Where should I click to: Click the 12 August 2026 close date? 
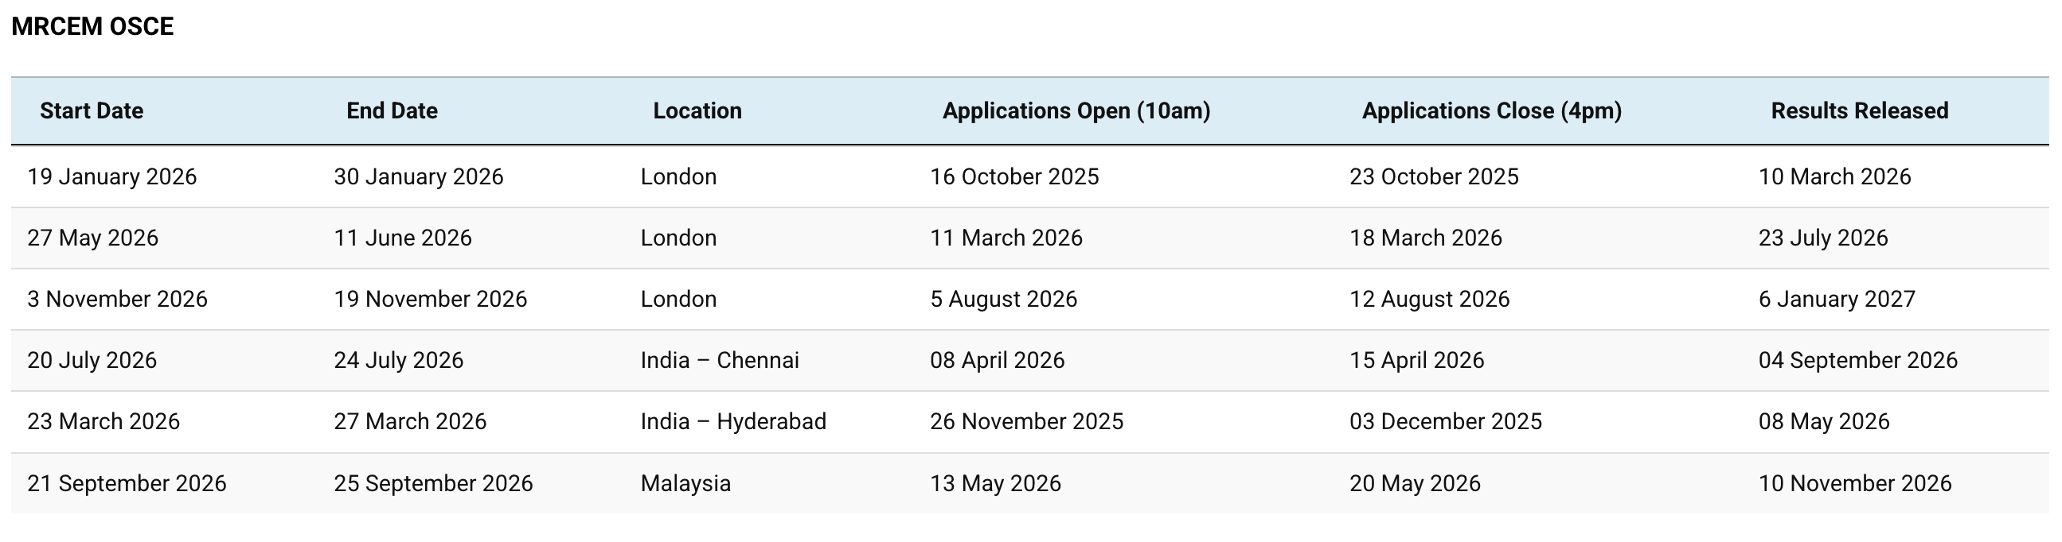click(x=1429, y=299)
